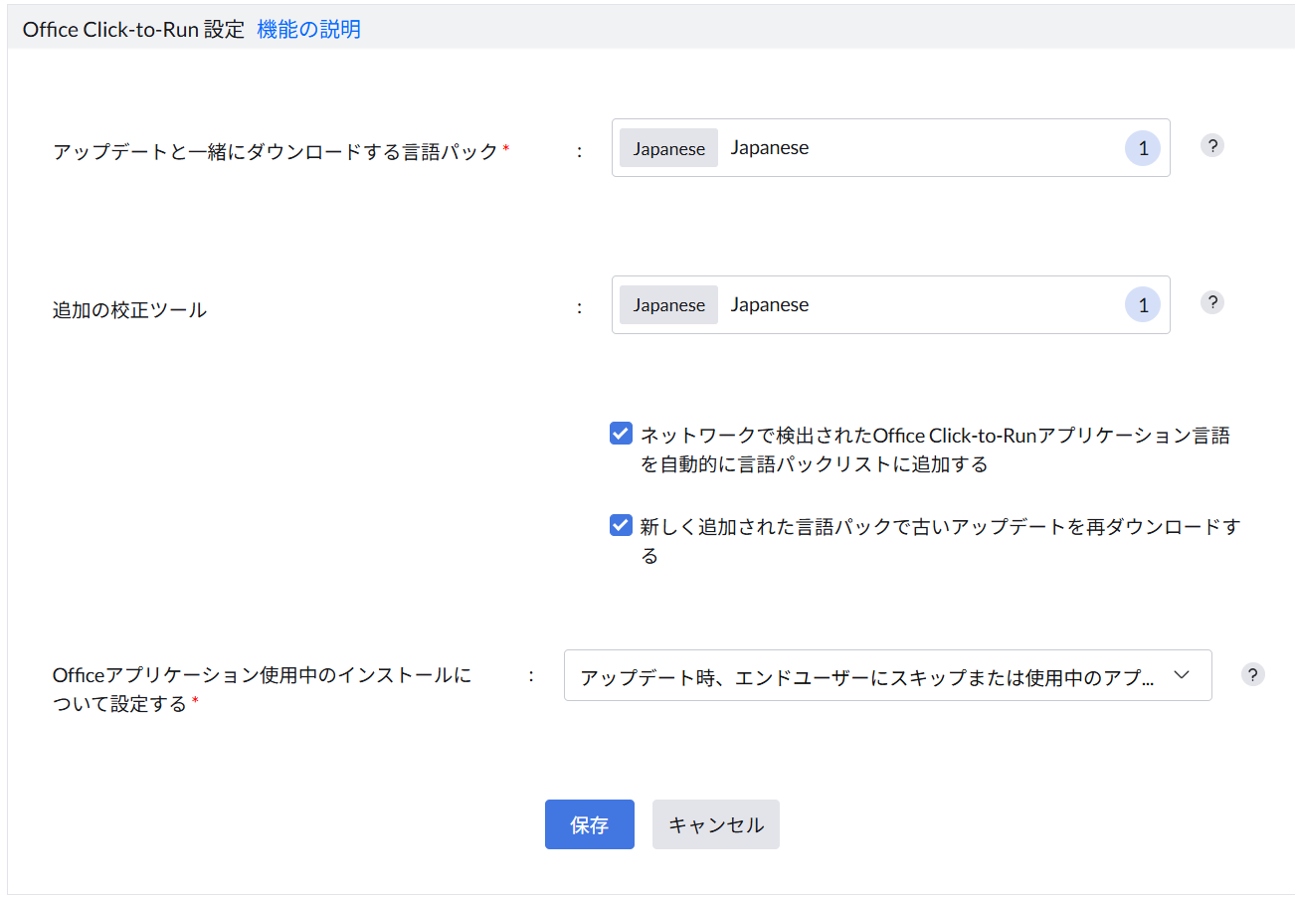Click the Office Click-to-Run 設定 header title
The image size is (1295, 897).
(x=133, y=30)
